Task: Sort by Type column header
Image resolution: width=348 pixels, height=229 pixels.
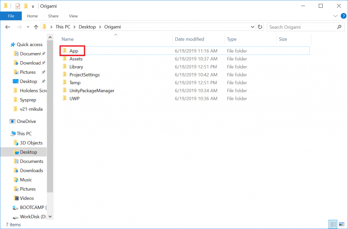Action: [x=231, y=39]
